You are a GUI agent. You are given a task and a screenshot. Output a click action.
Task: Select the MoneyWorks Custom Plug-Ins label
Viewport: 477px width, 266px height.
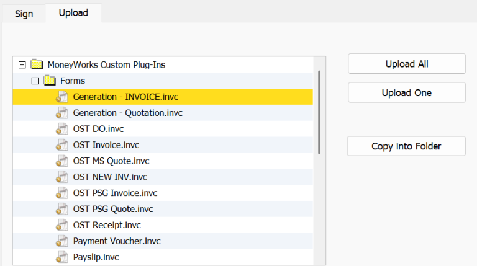(x=106, y=64)
